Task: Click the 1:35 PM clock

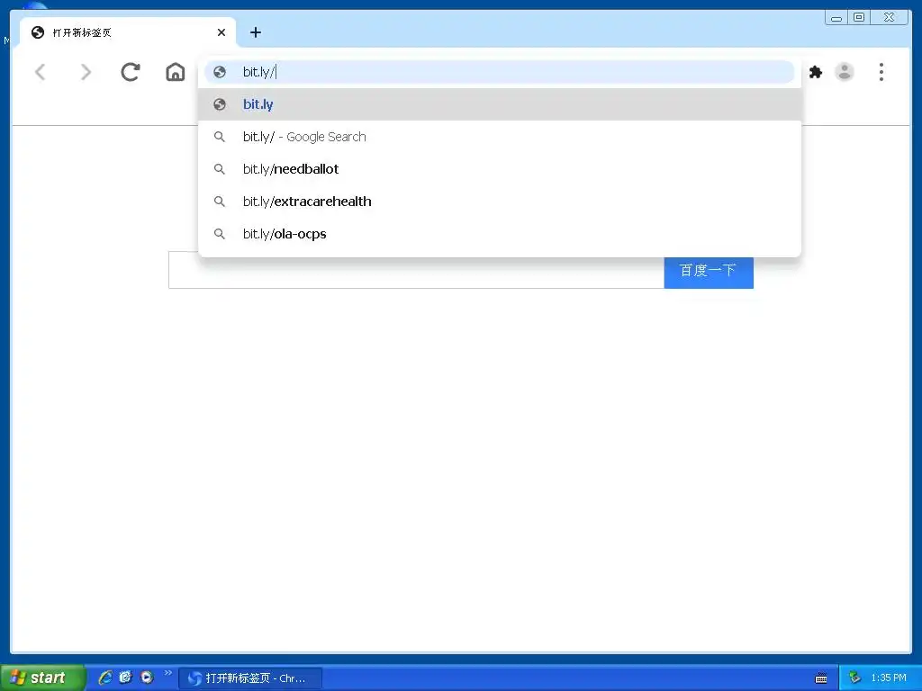Action: (889, 678)
